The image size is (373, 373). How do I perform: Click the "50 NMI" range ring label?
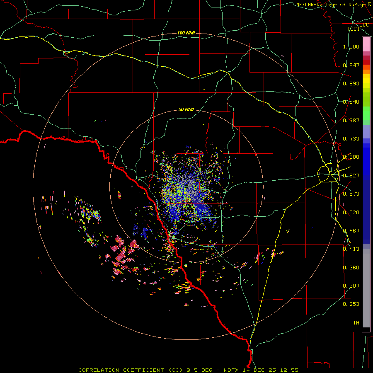point(186,109)
